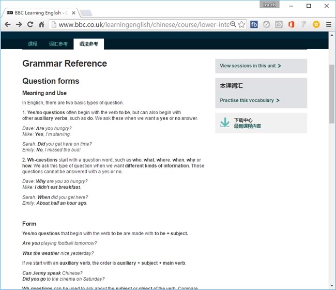Image resolution: width=336 pixels, height=290 pixels.
Task: Select the 语法参考 tab
Action: click(x=89, y=44)
